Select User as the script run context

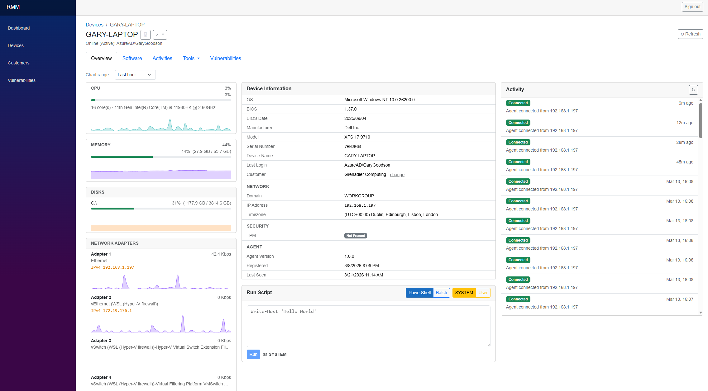(483, 293)
